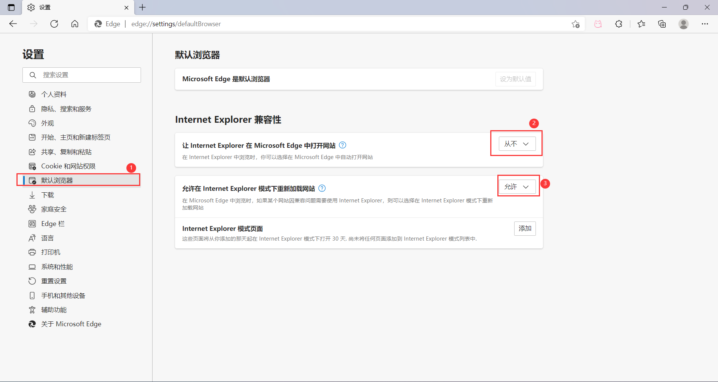Image resolution: width=718 pixels, height=382 pixels.
Task: Click the address bar URL
Action: (176, 24)
